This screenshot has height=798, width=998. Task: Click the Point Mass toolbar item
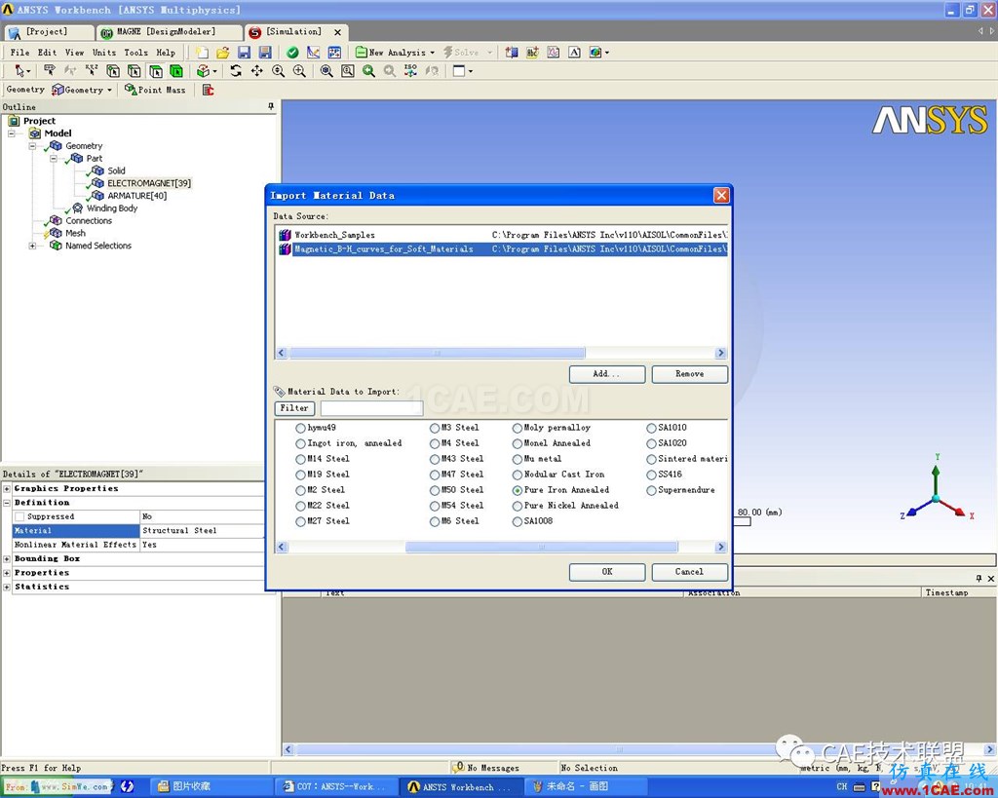[155, 90]
